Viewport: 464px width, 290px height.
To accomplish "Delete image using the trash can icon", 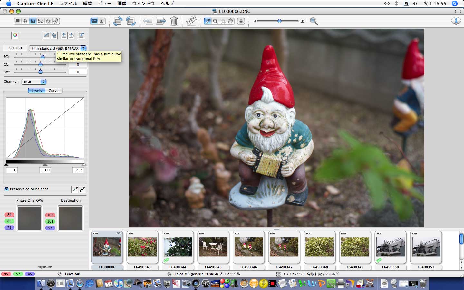I will (174, 21).
